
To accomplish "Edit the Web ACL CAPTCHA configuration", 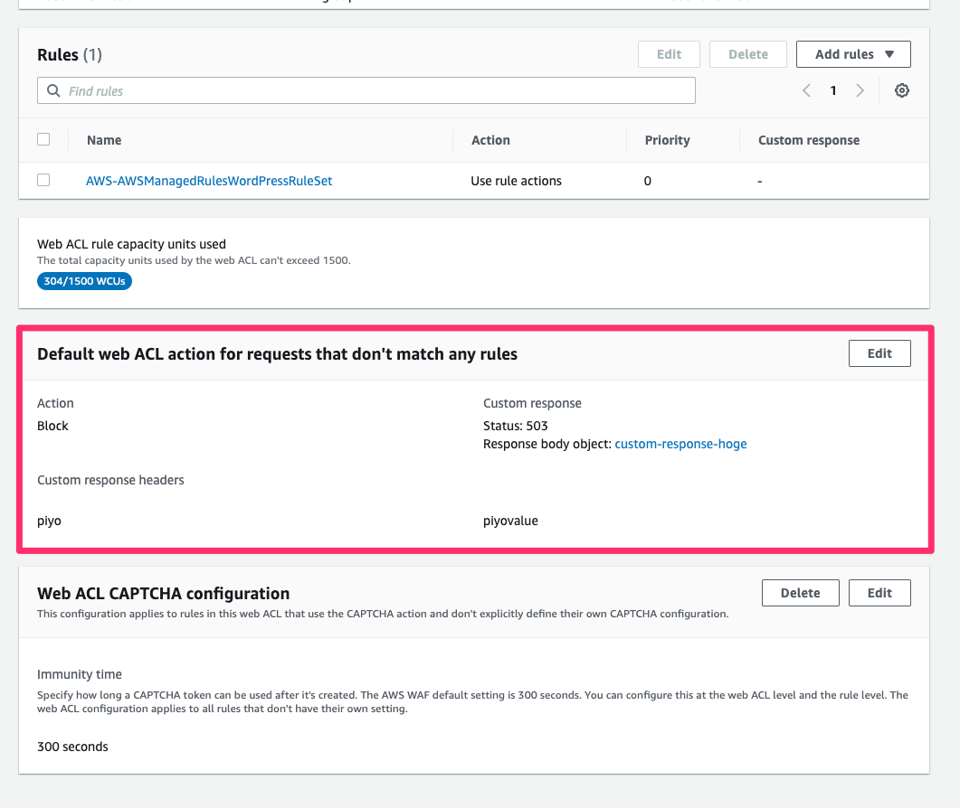I will coord(879,593).
